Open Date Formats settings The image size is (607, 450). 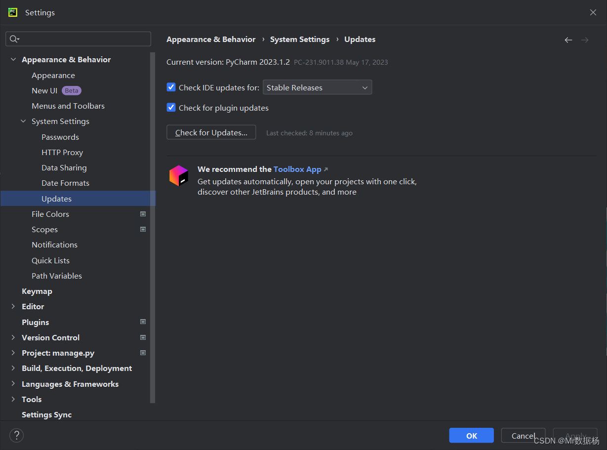pyautogui.click(x=65, y=183)
